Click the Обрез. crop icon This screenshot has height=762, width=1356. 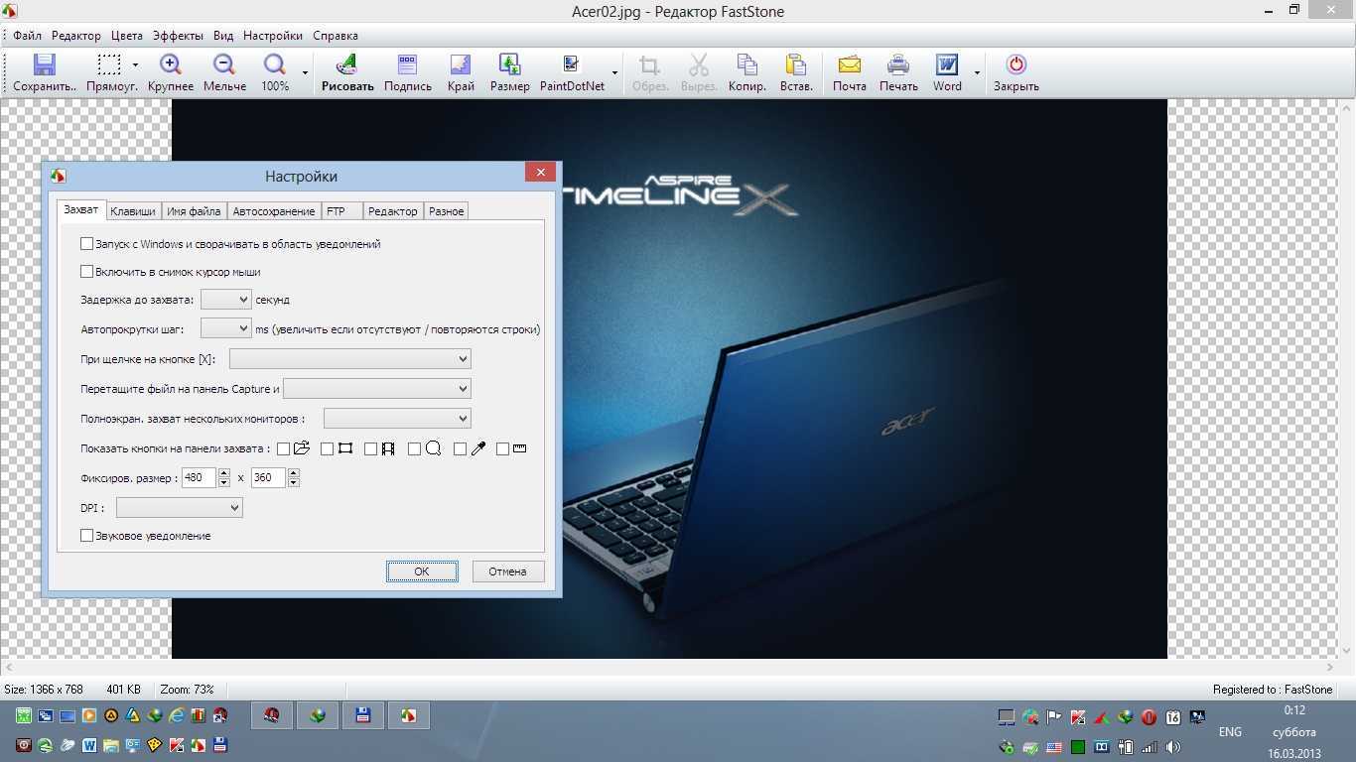(x=650, y=65)
